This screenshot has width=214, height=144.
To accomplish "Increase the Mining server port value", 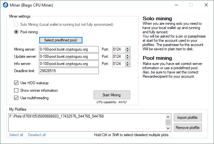I will pos(128,48).
